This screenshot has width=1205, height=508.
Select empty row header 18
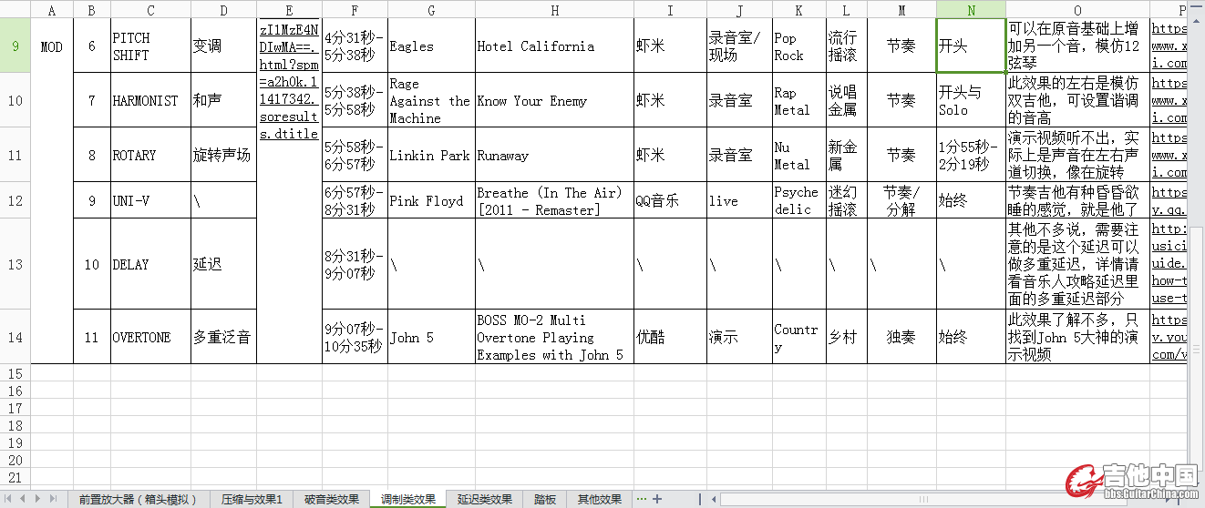[15, 426]
